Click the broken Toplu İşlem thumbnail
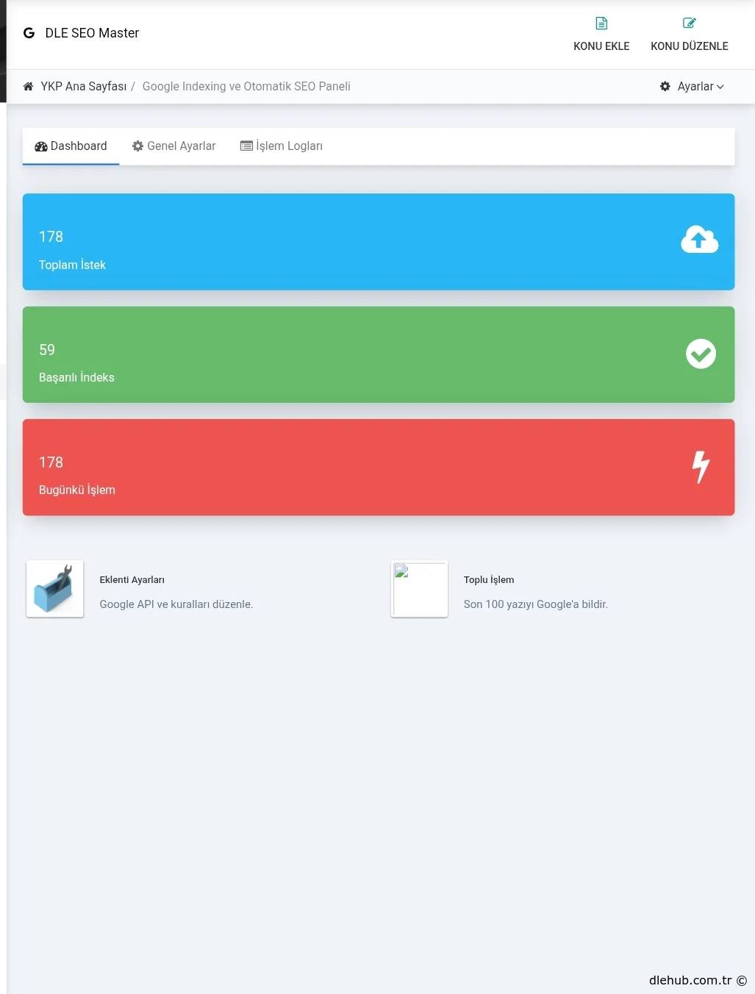Image resolution: width=755 pixels, height=994 pixels. click(x=419, y=589)
